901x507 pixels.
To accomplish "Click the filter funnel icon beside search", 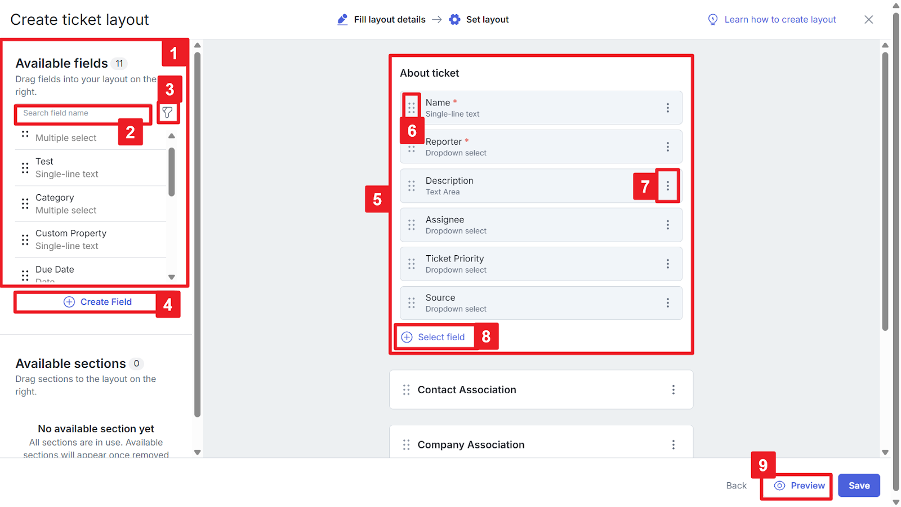I will (167, 113).
